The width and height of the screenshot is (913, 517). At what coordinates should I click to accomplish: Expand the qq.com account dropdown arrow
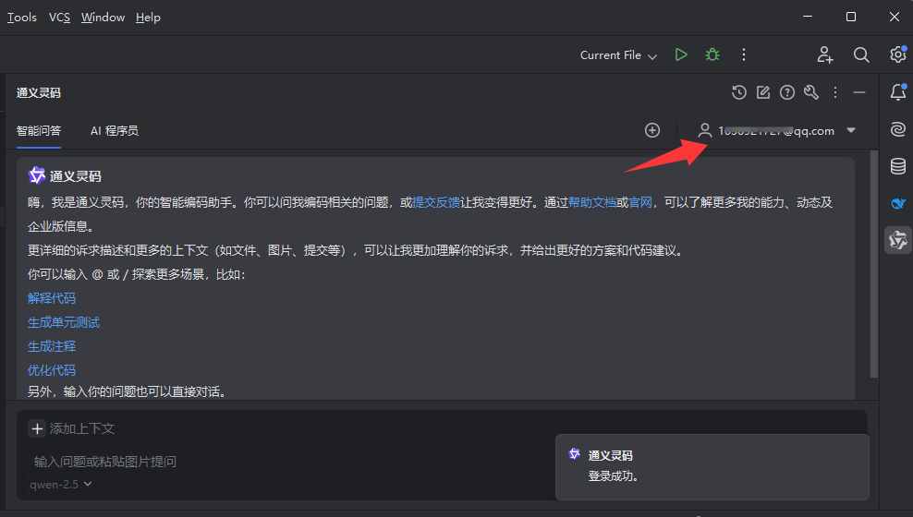click(x=851, y=130)
